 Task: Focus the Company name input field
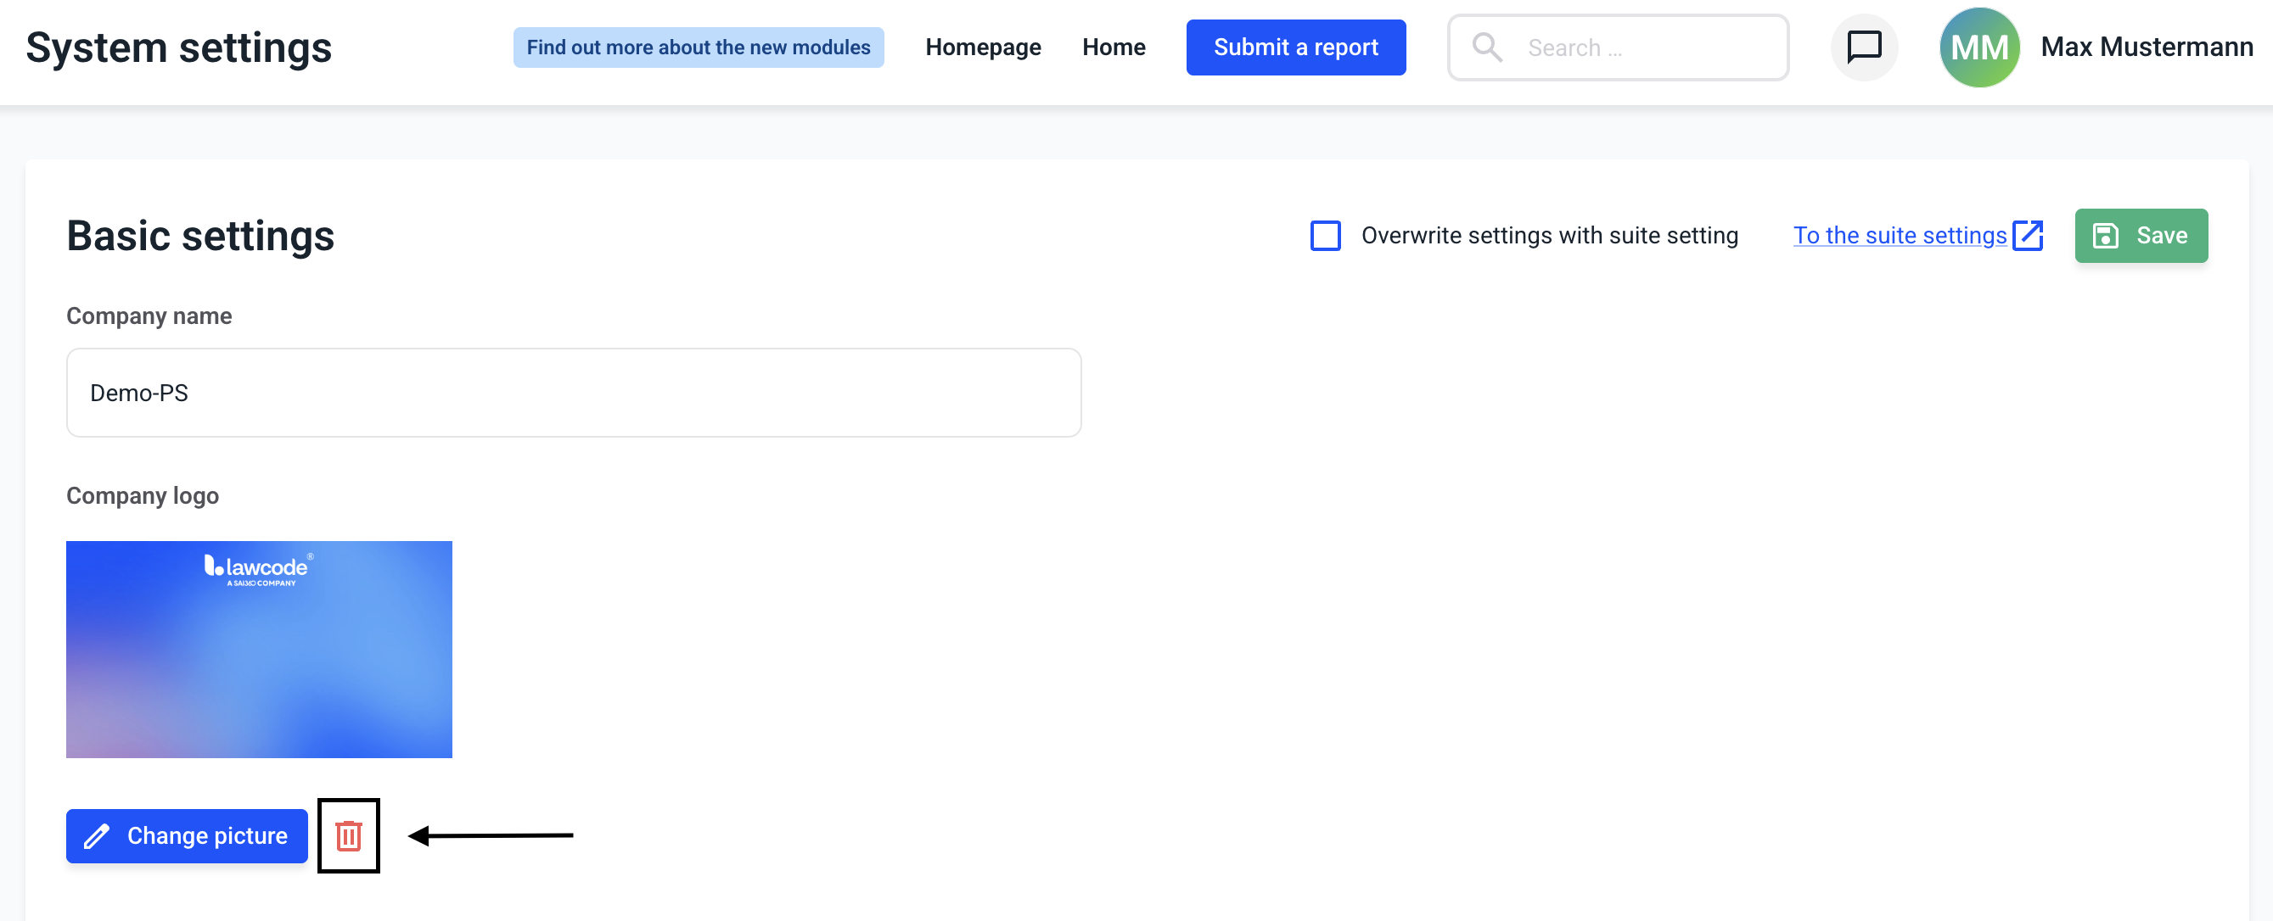pos(574,392)
